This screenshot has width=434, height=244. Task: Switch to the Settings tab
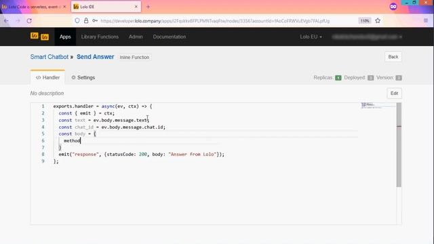83,77
